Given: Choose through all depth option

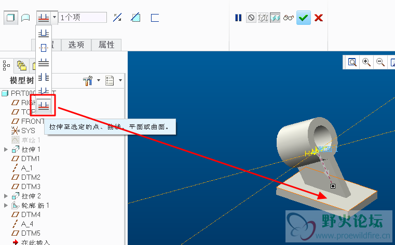Looking at the screenshot, I should tap(44, 77).
